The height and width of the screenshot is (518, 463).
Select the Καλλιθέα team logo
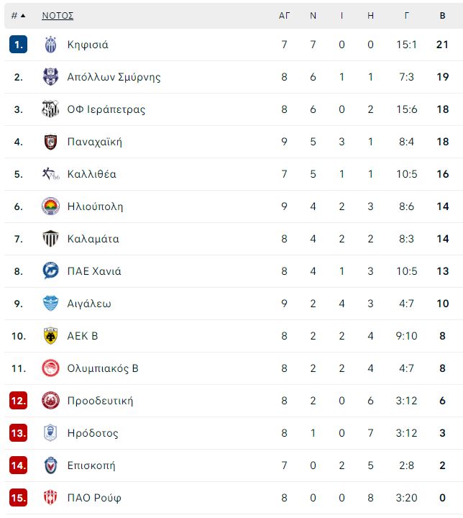(x=50, y=174)
